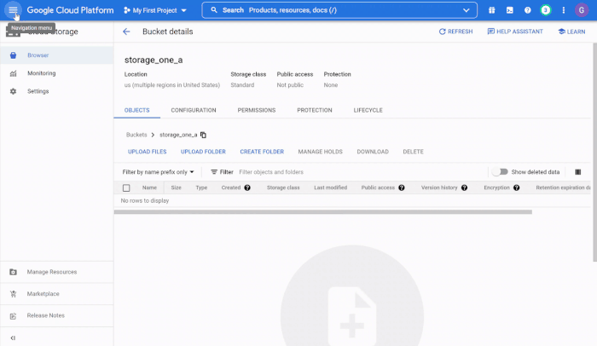Open the three-dot more options menu
The image size is (597, 346).
(563, 10)
